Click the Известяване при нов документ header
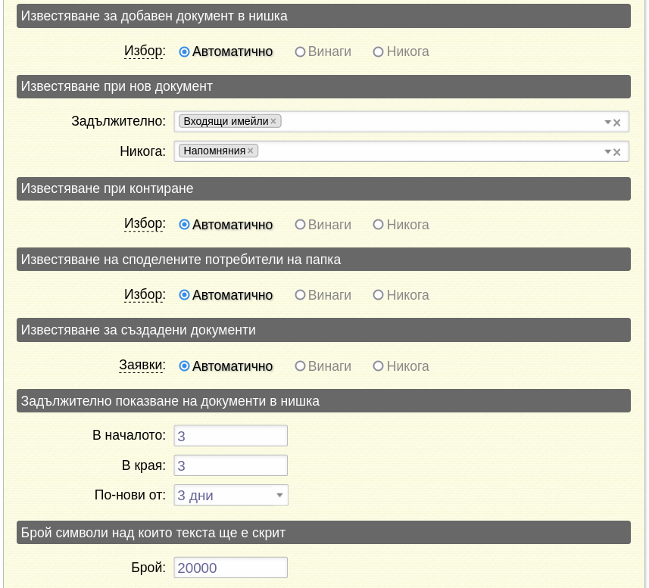 [323, 86]
